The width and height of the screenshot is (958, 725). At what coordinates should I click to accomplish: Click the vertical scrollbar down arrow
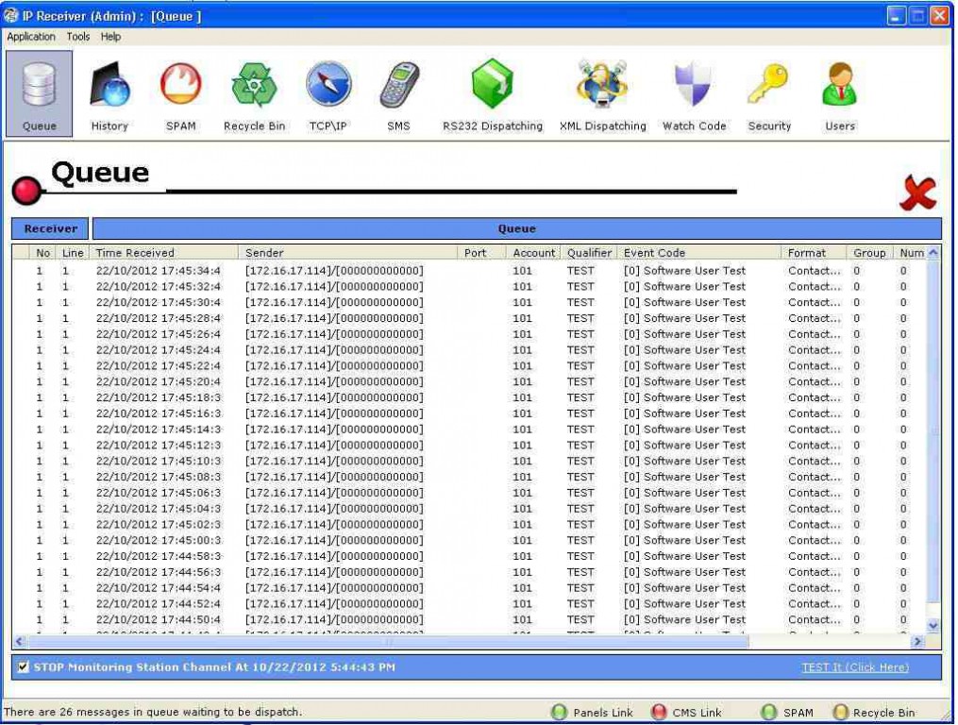point(933,625)
